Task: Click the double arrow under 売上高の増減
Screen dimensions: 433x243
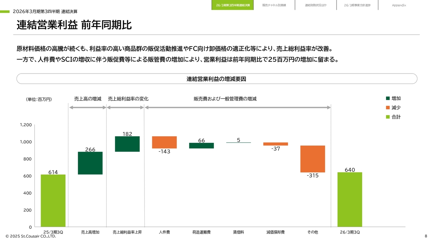Action: [x=88, y=108]
